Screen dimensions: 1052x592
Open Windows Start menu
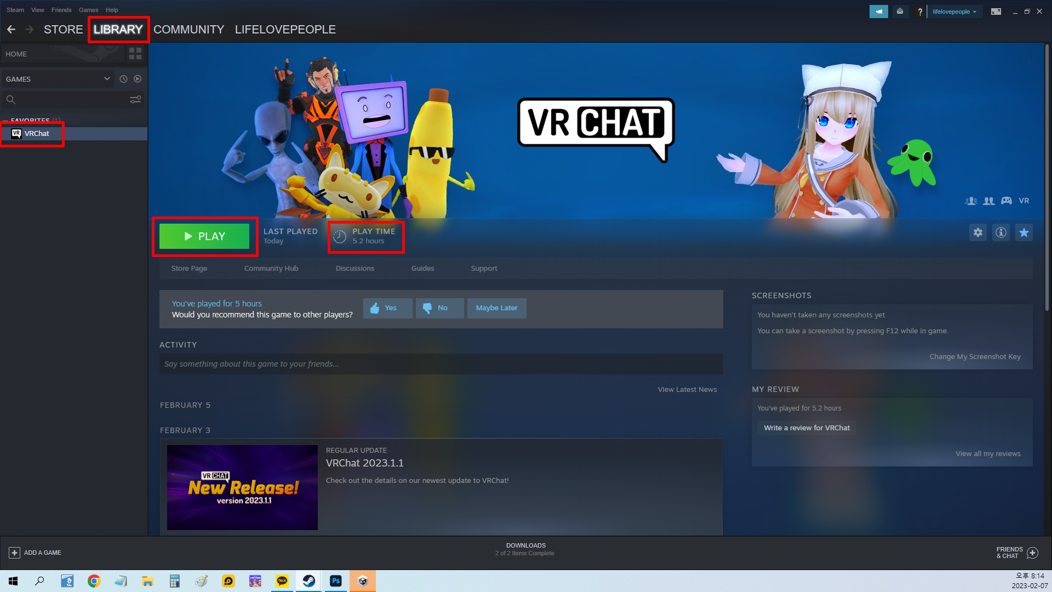pyautogui.click(x=13, y=581)
